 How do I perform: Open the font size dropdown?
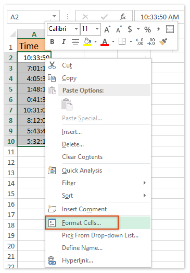click(x=97, y=29)
